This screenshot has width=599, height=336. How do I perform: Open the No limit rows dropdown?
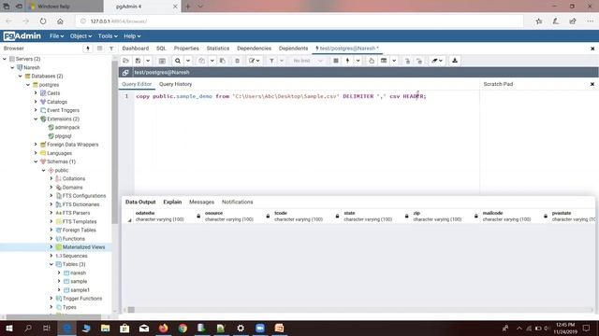coord(308,61)
